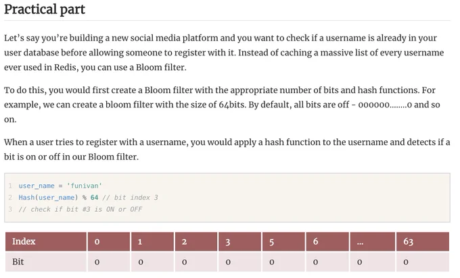460x278 pixels.
Task: Click the ellipsis header cell in table
Action: pyautogui.click(x=373, y=242)
